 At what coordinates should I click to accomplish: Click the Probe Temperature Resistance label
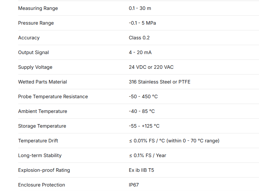tap(53, 97)
